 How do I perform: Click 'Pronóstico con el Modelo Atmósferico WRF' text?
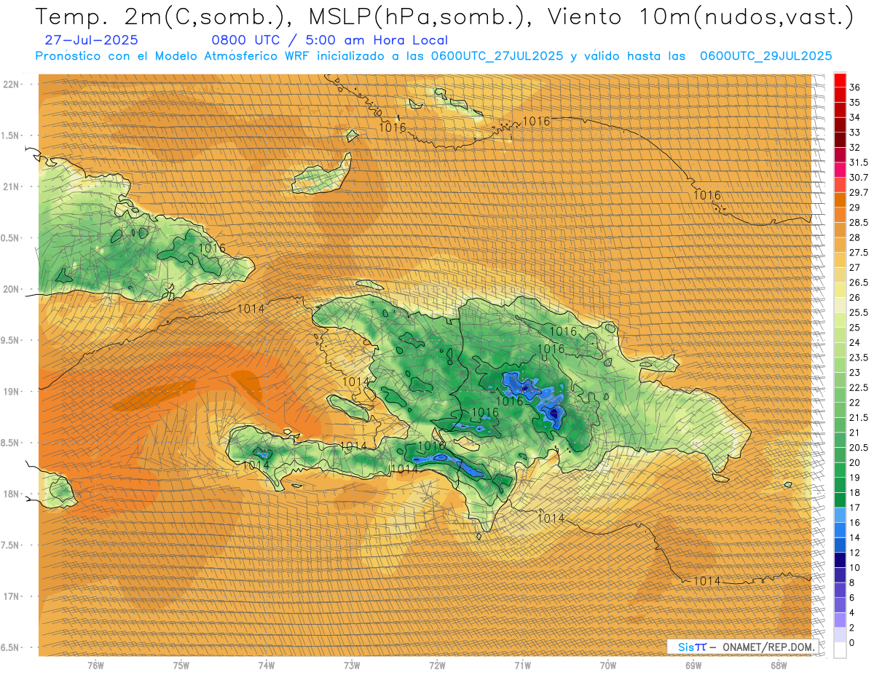coord(173,56)
